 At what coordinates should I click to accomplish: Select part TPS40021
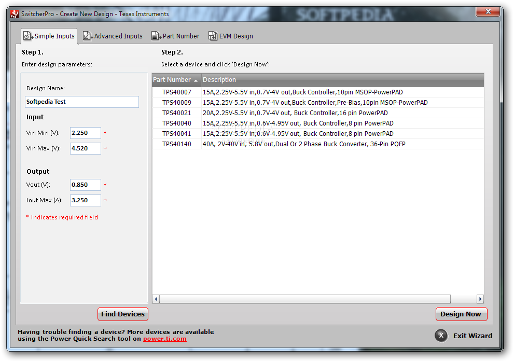(177, 113)
